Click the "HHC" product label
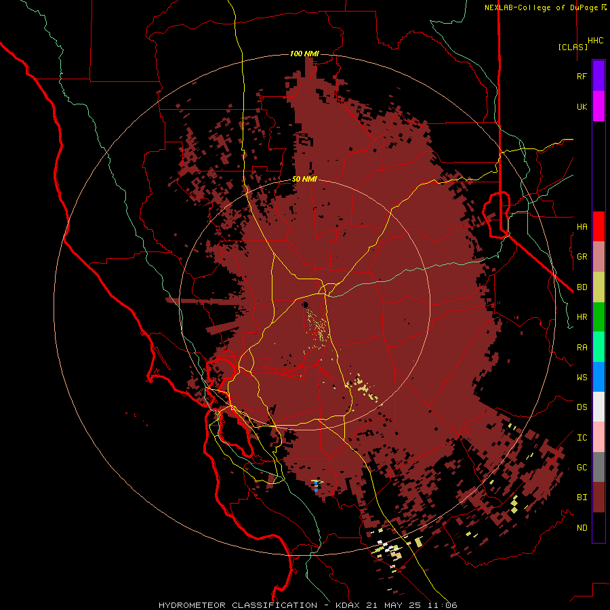The height and width of the screenshot is (610, 610). coord(595,41)
